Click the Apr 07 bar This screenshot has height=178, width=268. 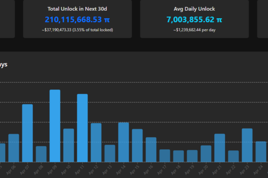pyautogui.click(x=27, y=133)
